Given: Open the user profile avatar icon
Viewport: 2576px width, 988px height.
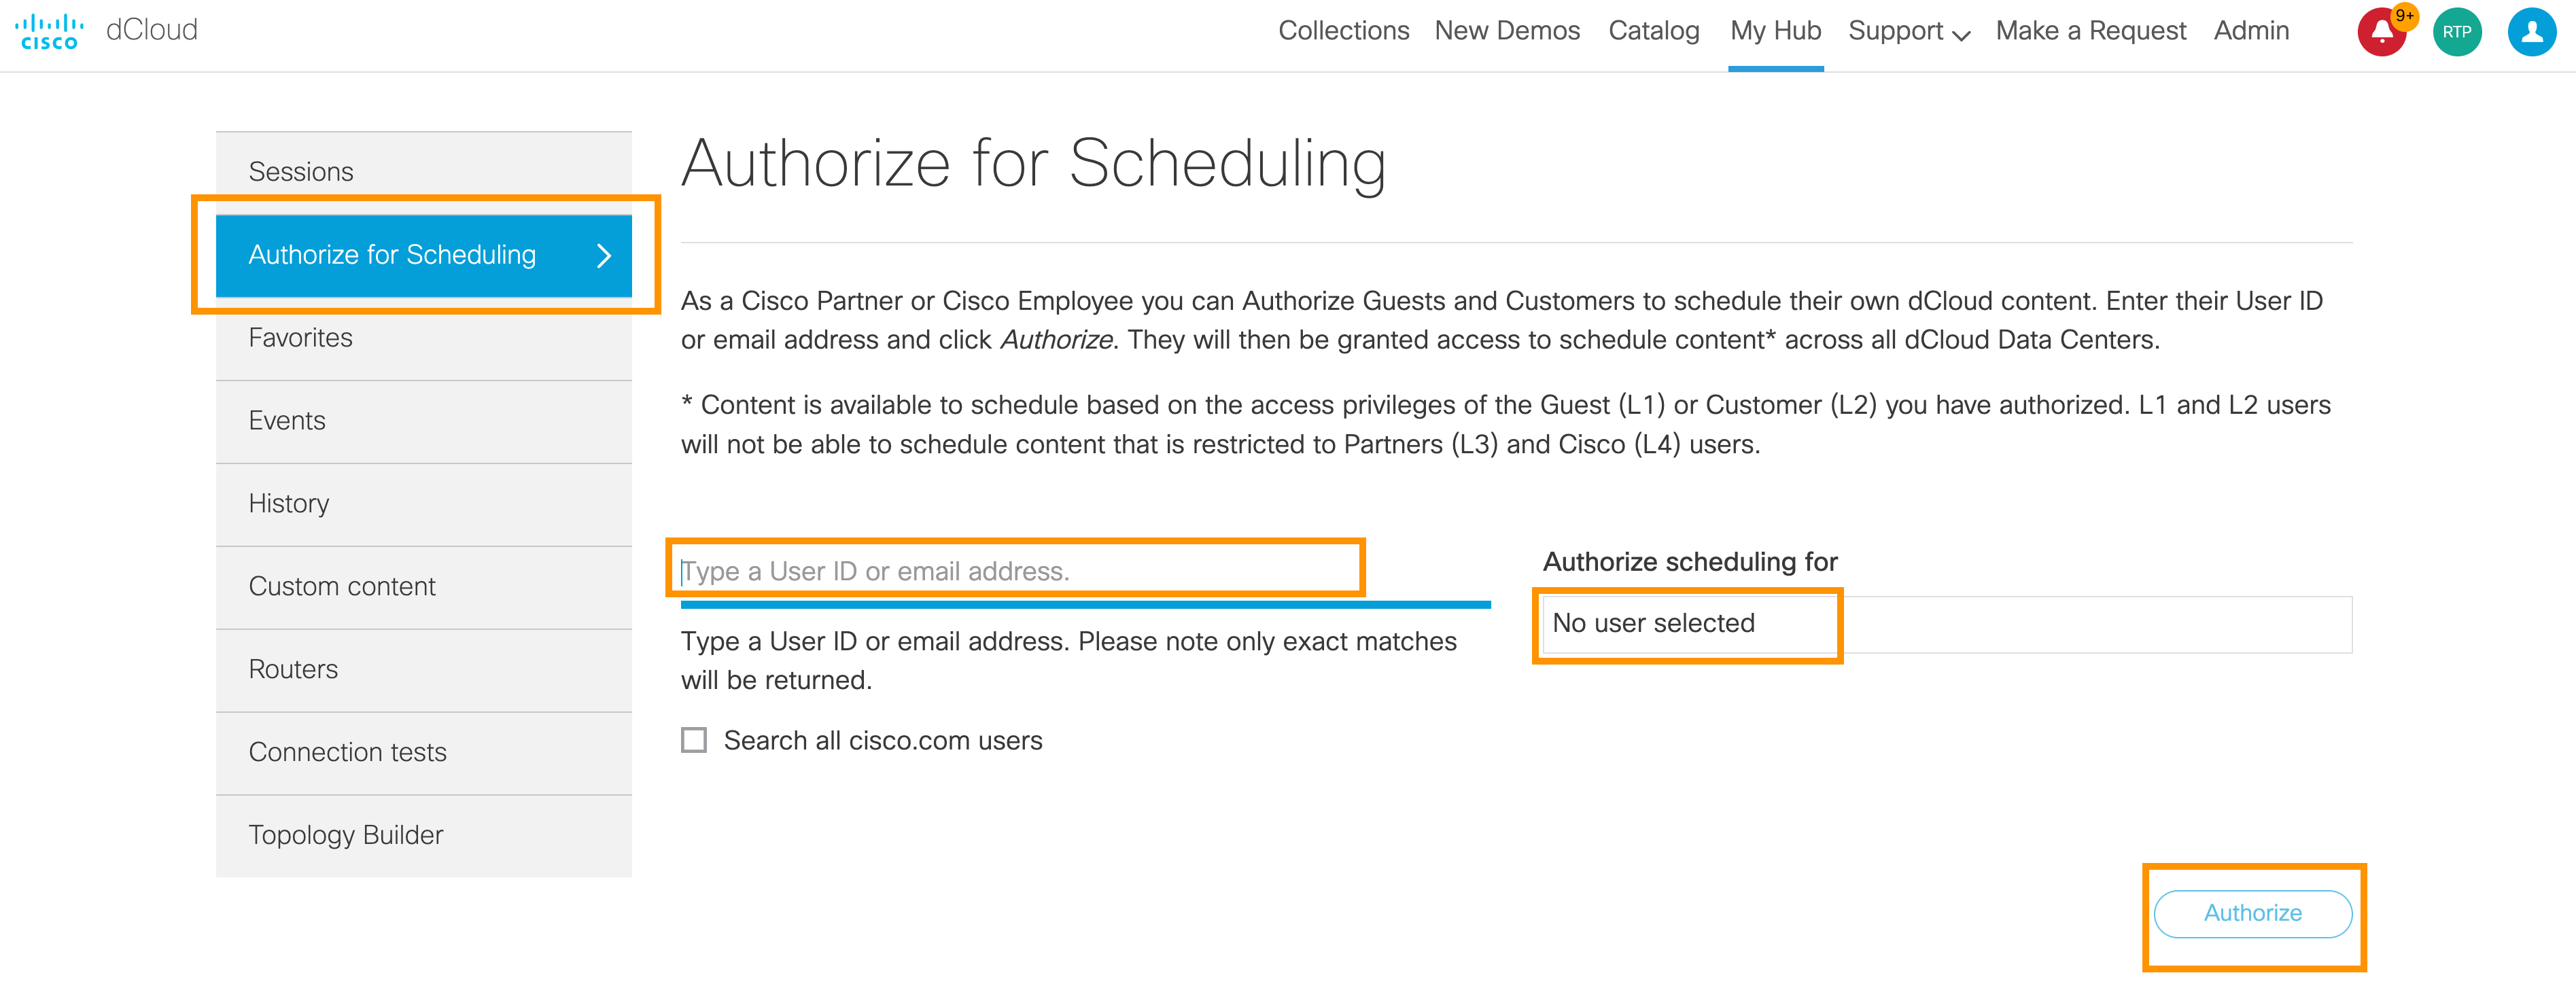Looking at the screenshot, I should (x=2531, y=32).
